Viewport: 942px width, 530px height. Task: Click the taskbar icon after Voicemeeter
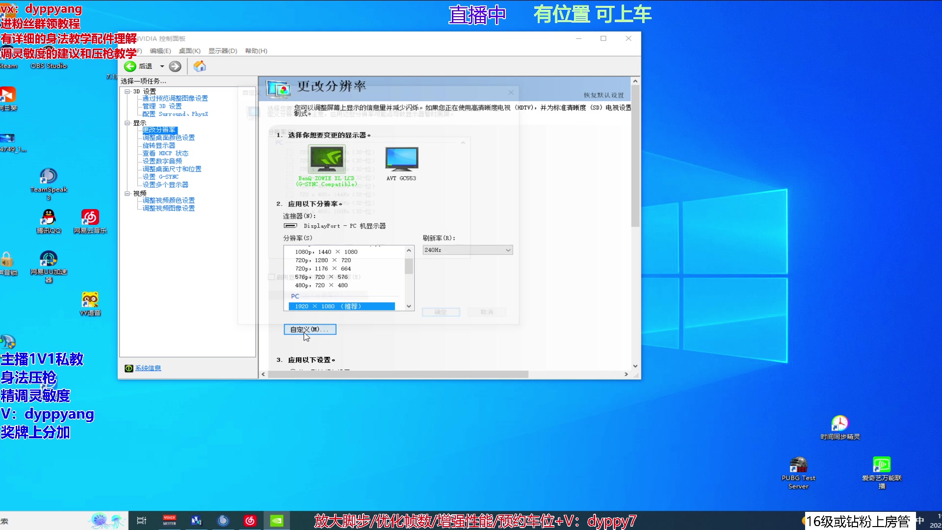196,521
